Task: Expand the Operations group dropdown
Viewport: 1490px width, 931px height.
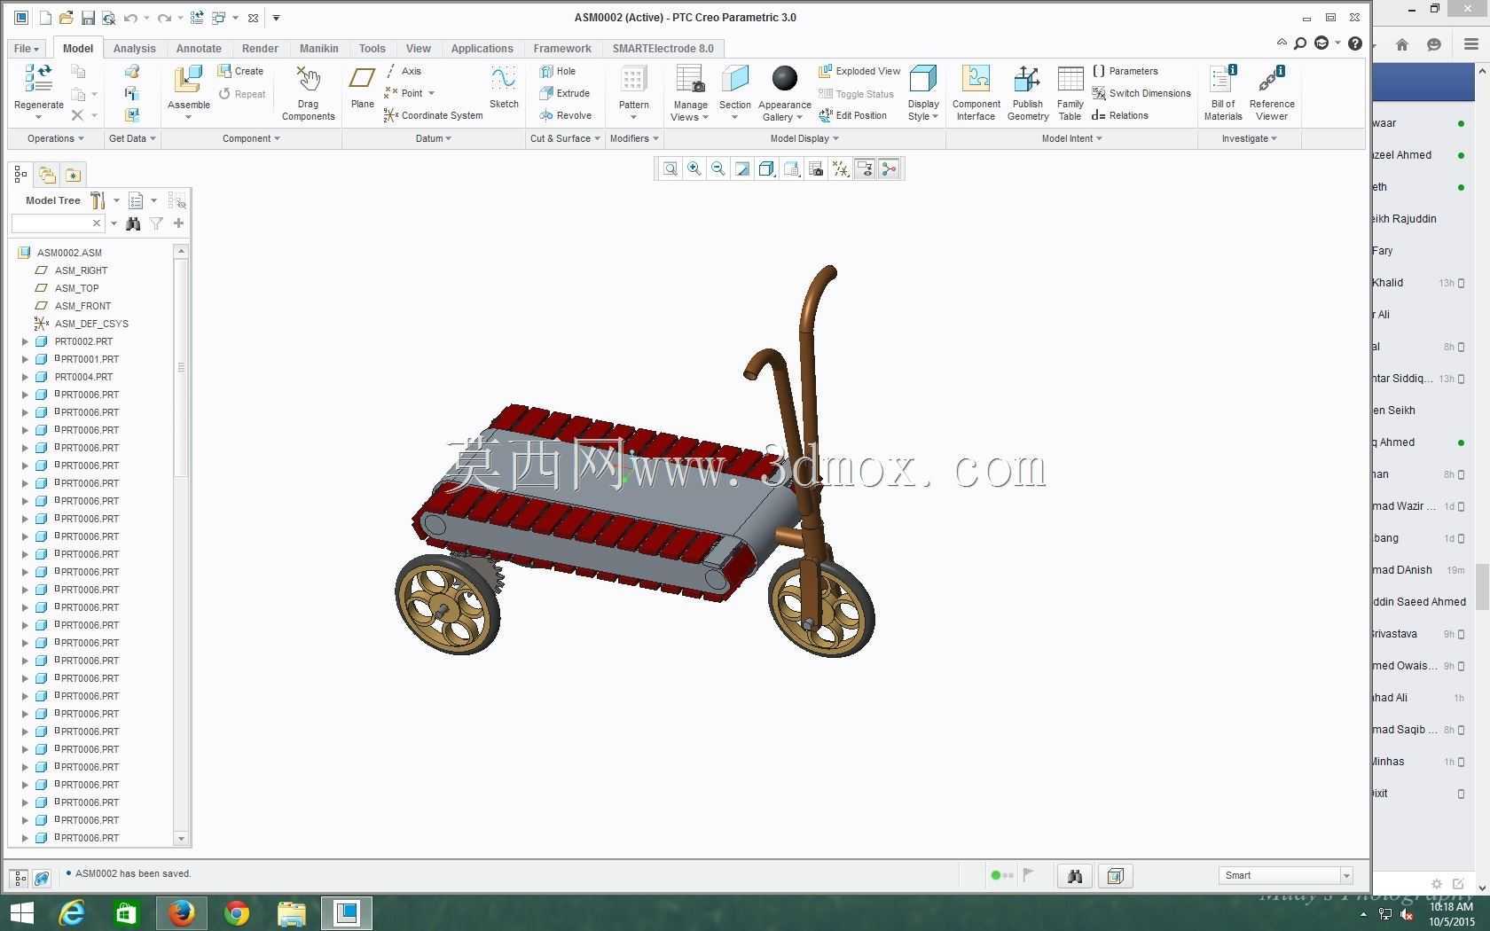Action: [x=55, y=138]
